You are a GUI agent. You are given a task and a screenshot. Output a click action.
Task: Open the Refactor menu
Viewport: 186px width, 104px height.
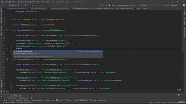pyautogui.click(x=33, y=2)
